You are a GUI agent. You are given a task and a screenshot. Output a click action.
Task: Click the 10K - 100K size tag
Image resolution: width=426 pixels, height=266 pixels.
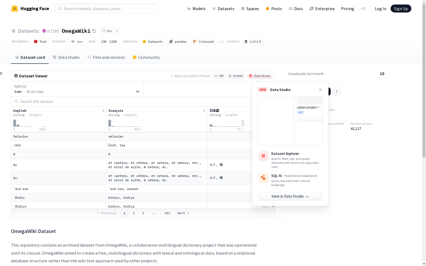tap(109, 41)
